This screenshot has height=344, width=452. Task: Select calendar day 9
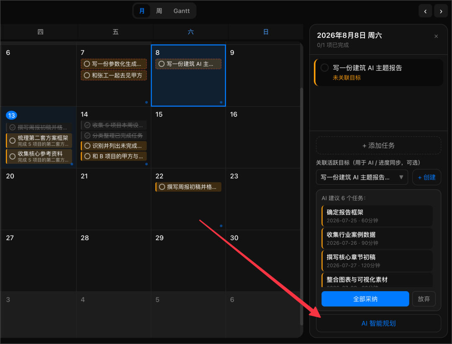point(262,75)
